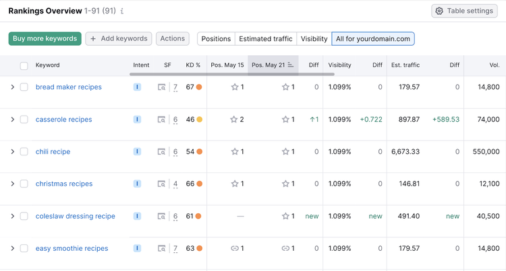Click the link icon in easy smoothie recipes May 15 position
The image size is (506, 271).
point(235,248)
